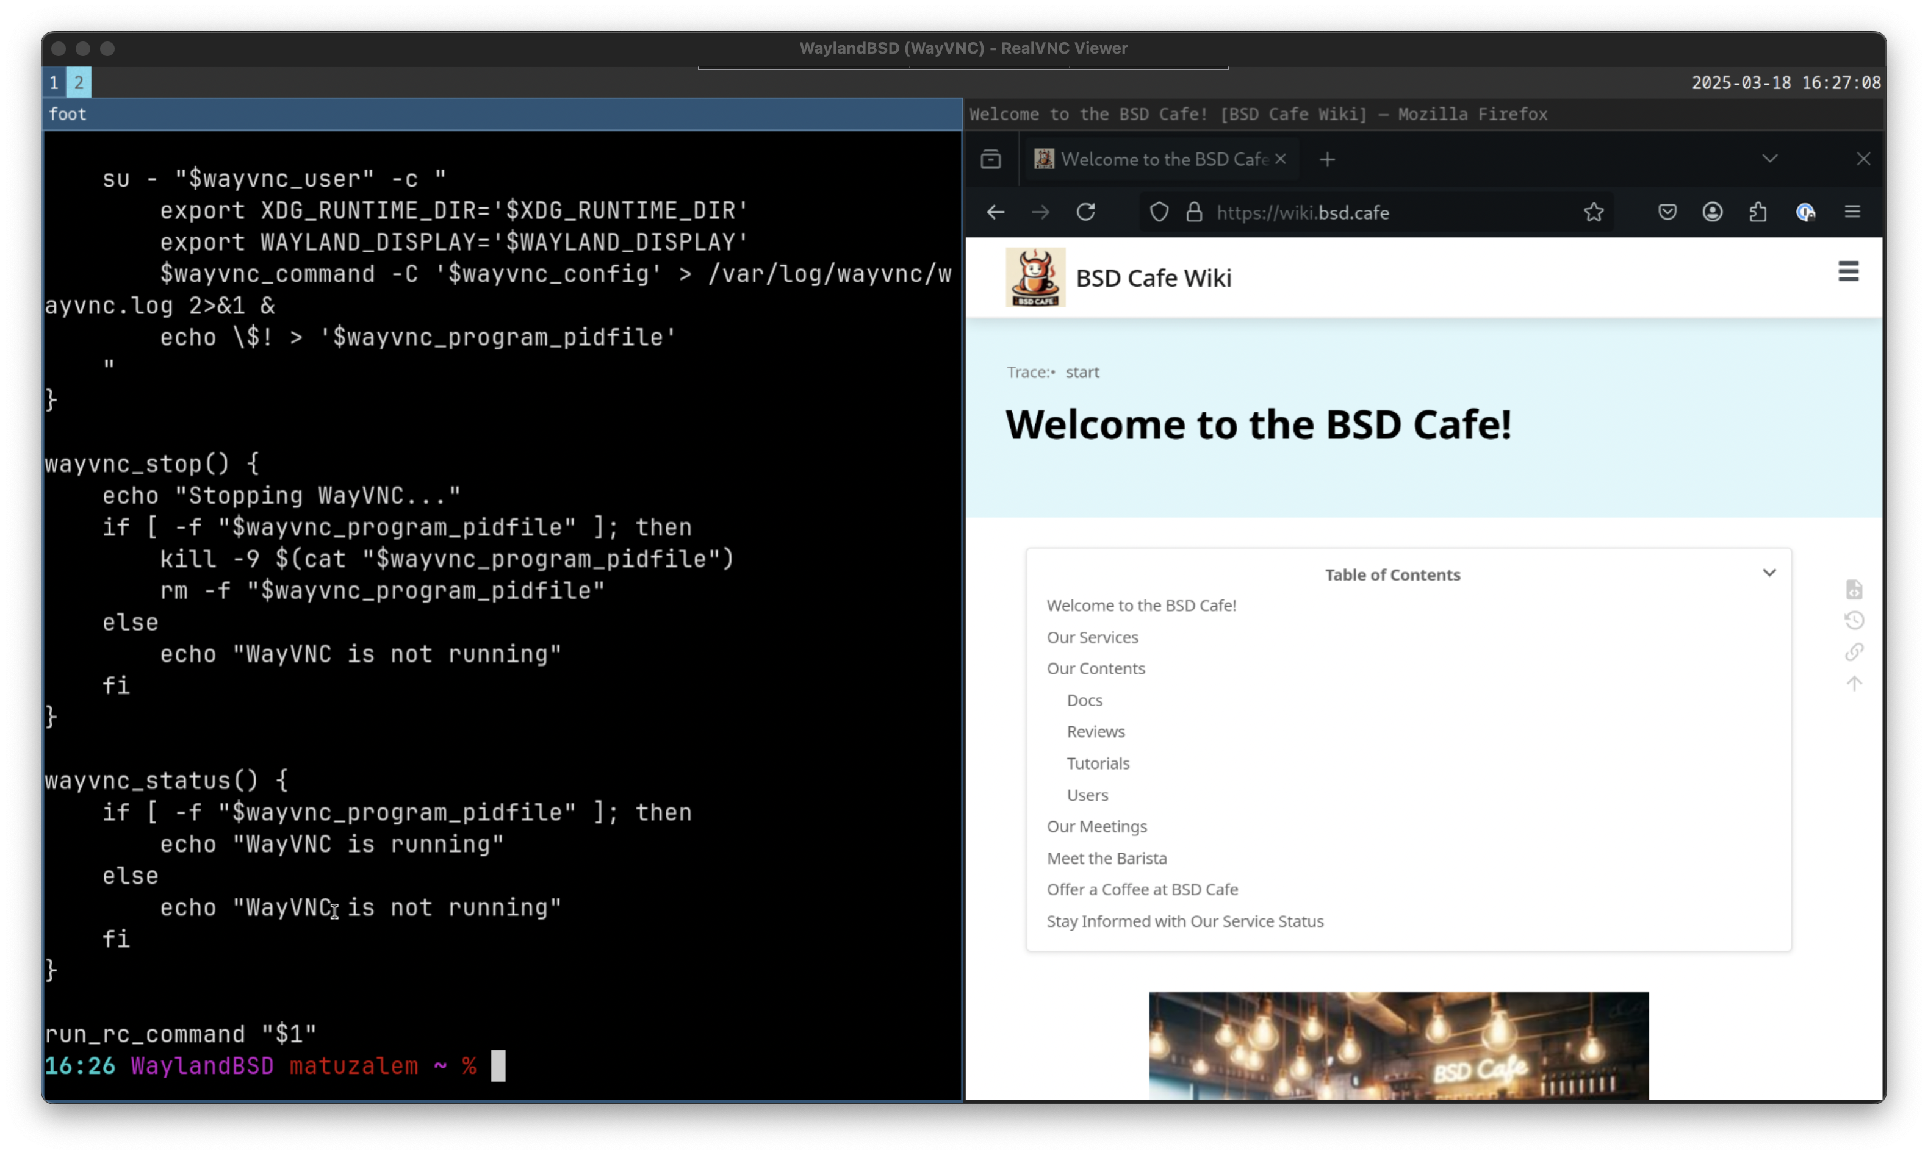Open the Extensions puzzle-piece icon
This screenshot has width=1928, height=1155.
pos(1758,212)
